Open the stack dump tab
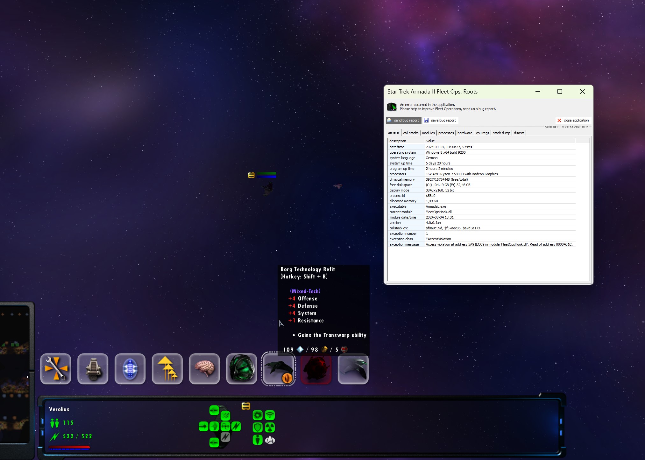Viewport: 645px width, 460px height. [x=501, y=133]
